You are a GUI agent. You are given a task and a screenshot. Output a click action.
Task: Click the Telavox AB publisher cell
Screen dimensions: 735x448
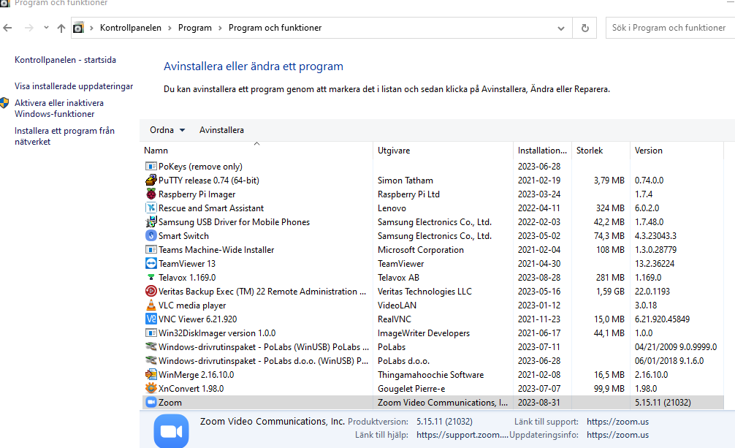[398, 277]
